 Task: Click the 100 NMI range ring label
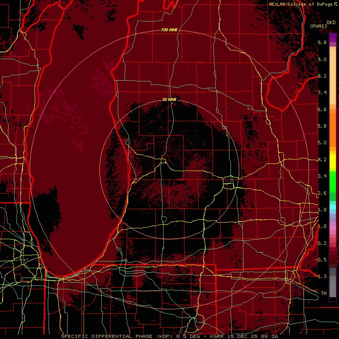click(x=169, y=30)
